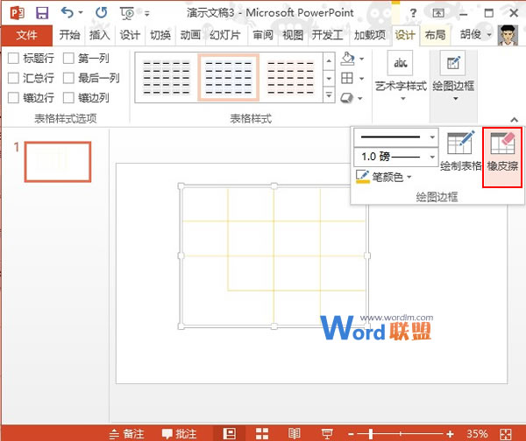Enable the 镶边列 checkbox
Image resolution: width=526 pixels, height=441 pixels.
[68, 98]
